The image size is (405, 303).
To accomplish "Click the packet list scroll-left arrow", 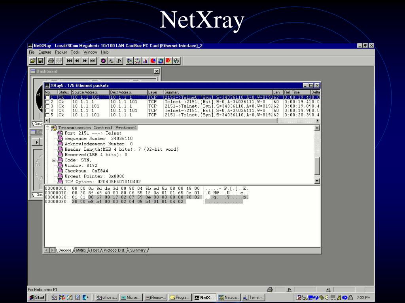I will tap(47, 121).
